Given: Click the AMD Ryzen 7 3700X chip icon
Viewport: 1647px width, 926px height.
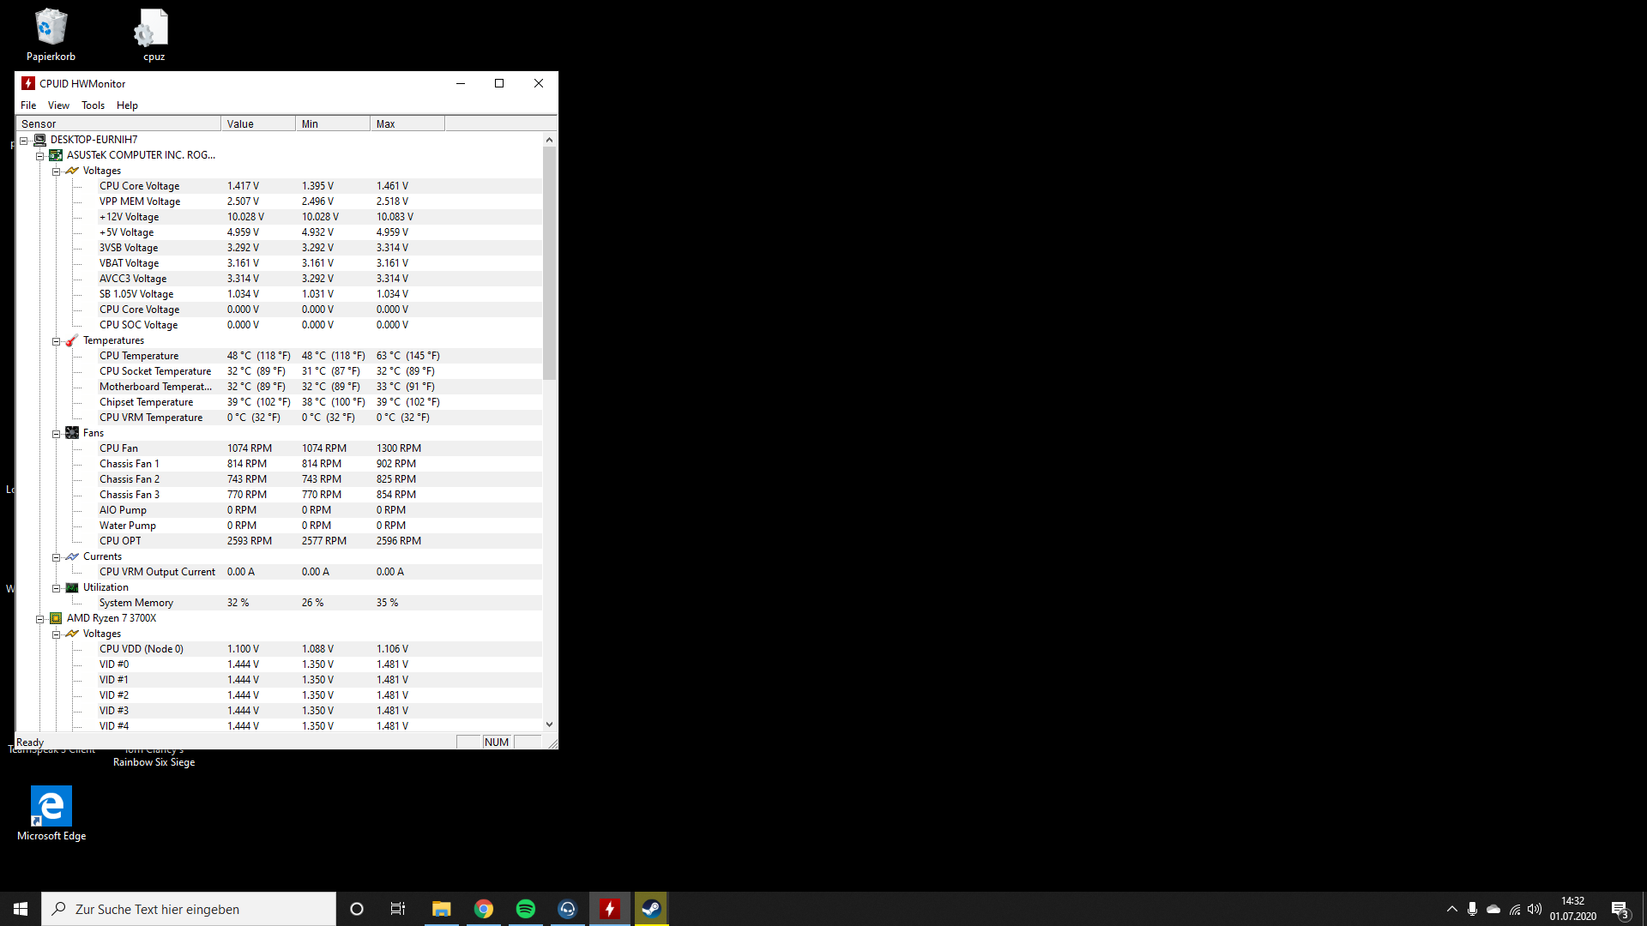Looking at the screenshot, I should coord(56,618).
